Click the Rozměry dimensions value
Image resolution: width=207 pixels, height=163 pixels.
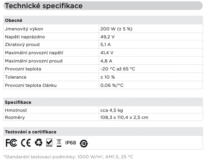[x=124, y=117]
